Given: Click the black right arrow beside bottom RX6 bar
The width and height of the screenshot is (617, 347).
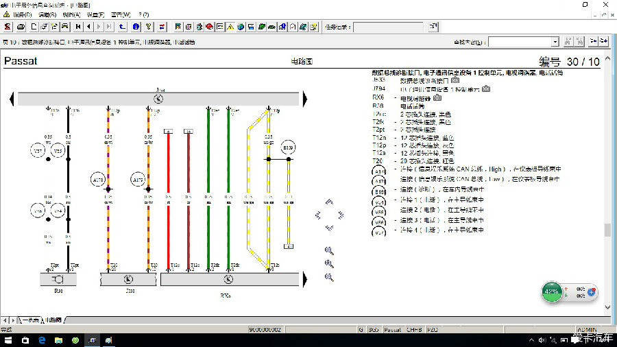Looking at the screenshot, I should click(305, 279).
